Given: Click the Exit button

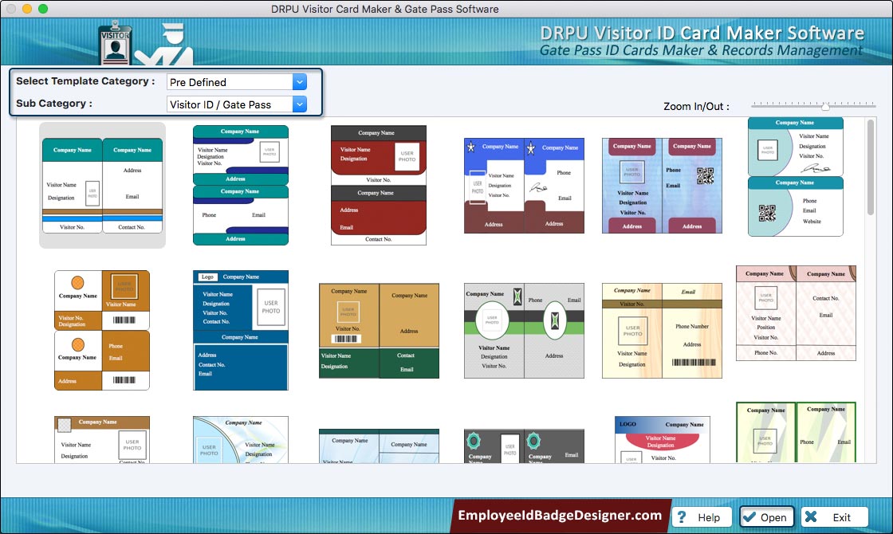Looking at the screenshot, I should tap(834, 517).
